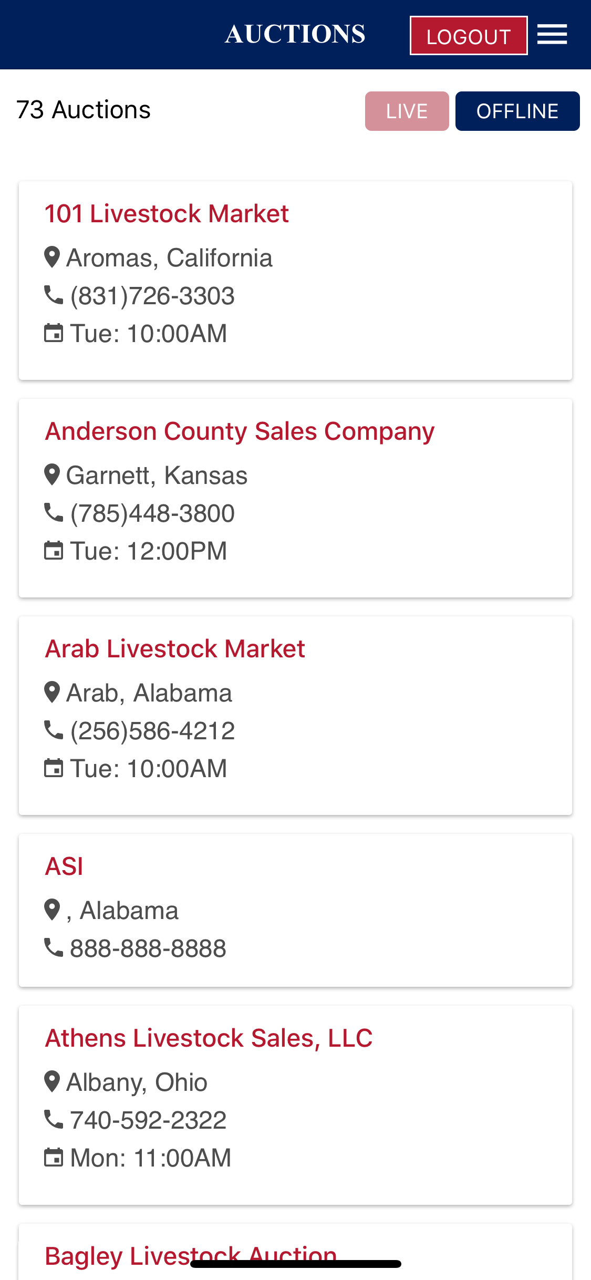
Task: Tap location pin icon for Garnett, Kansas
Action: [x=52, y=475]
